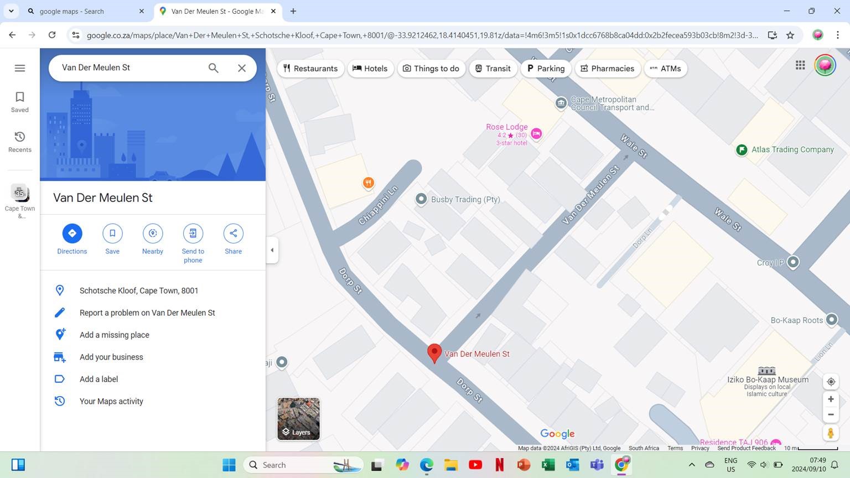Open Terms link in map footer

[675, 448]
